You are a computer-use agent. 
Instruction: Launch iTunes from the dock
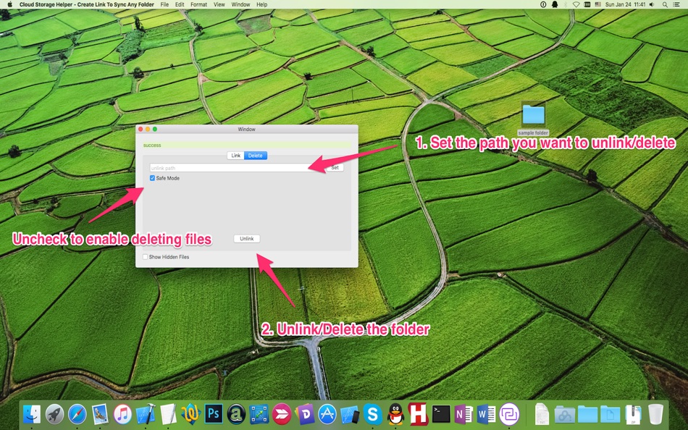tap(122, 414)
